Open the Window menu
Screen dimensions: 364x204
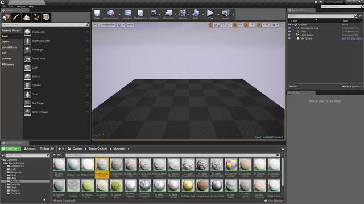(21, 6)
